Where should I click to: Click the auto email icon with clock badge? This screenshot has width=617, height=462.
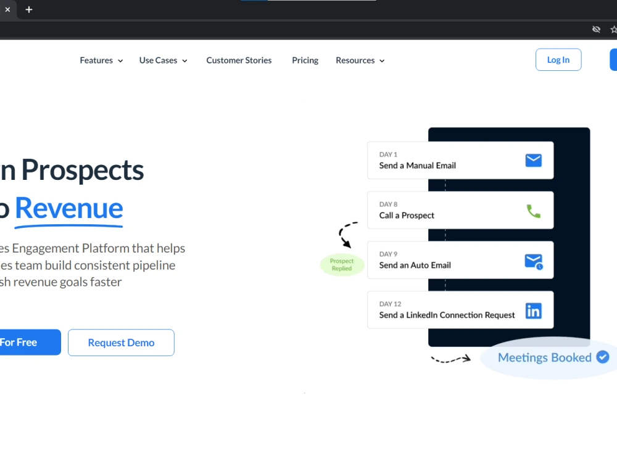[533, 260]
